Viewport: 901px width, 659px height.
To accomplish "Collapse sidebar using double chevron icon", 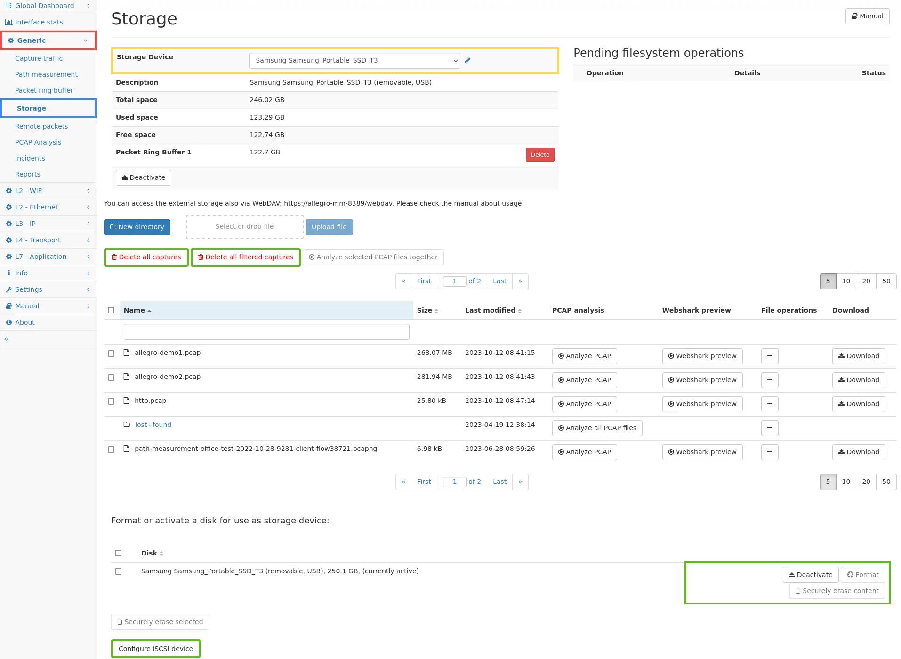I will pyautogui.click(x=7, y=339).
